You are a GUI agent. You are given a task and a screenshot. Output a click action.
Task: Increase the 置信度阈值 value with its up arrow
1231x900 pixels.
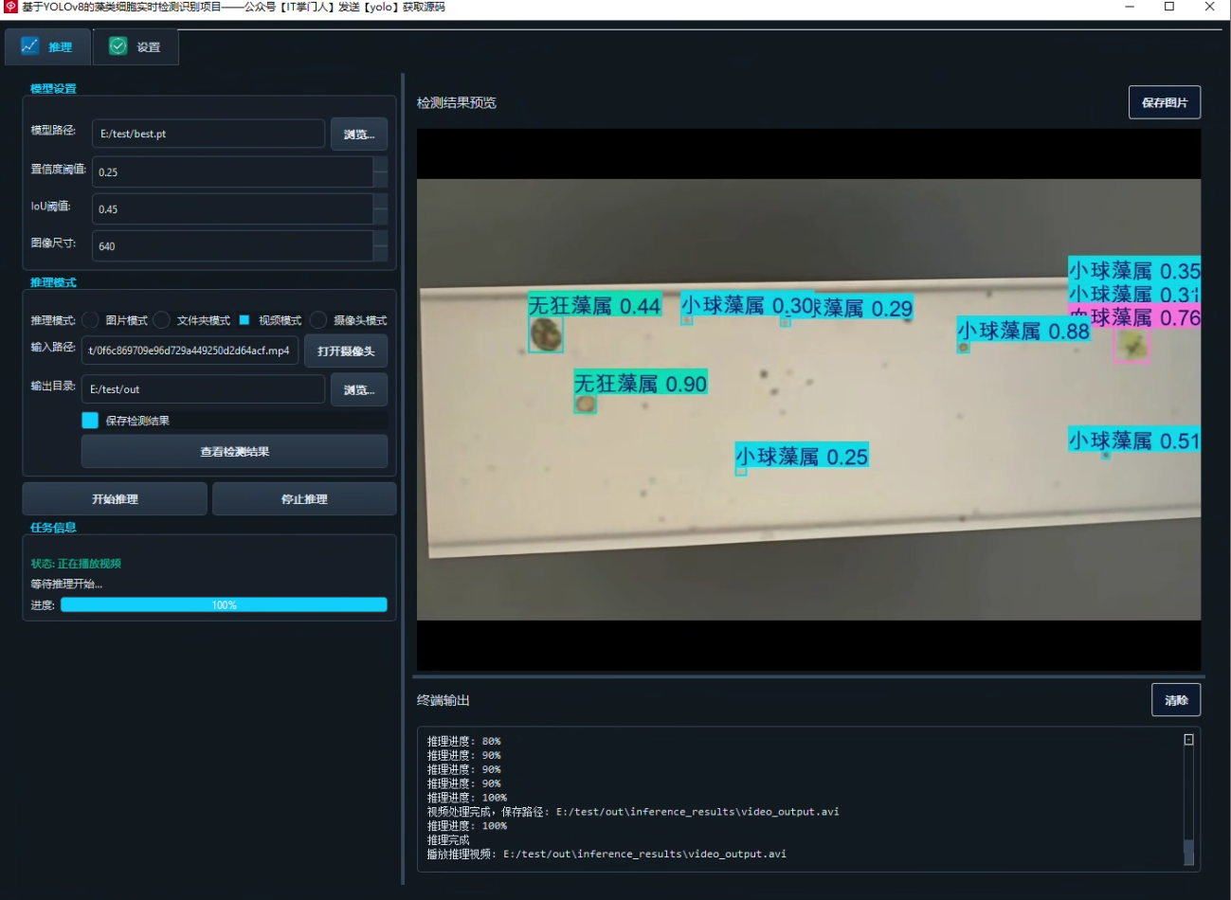click(x=380, y=164)
